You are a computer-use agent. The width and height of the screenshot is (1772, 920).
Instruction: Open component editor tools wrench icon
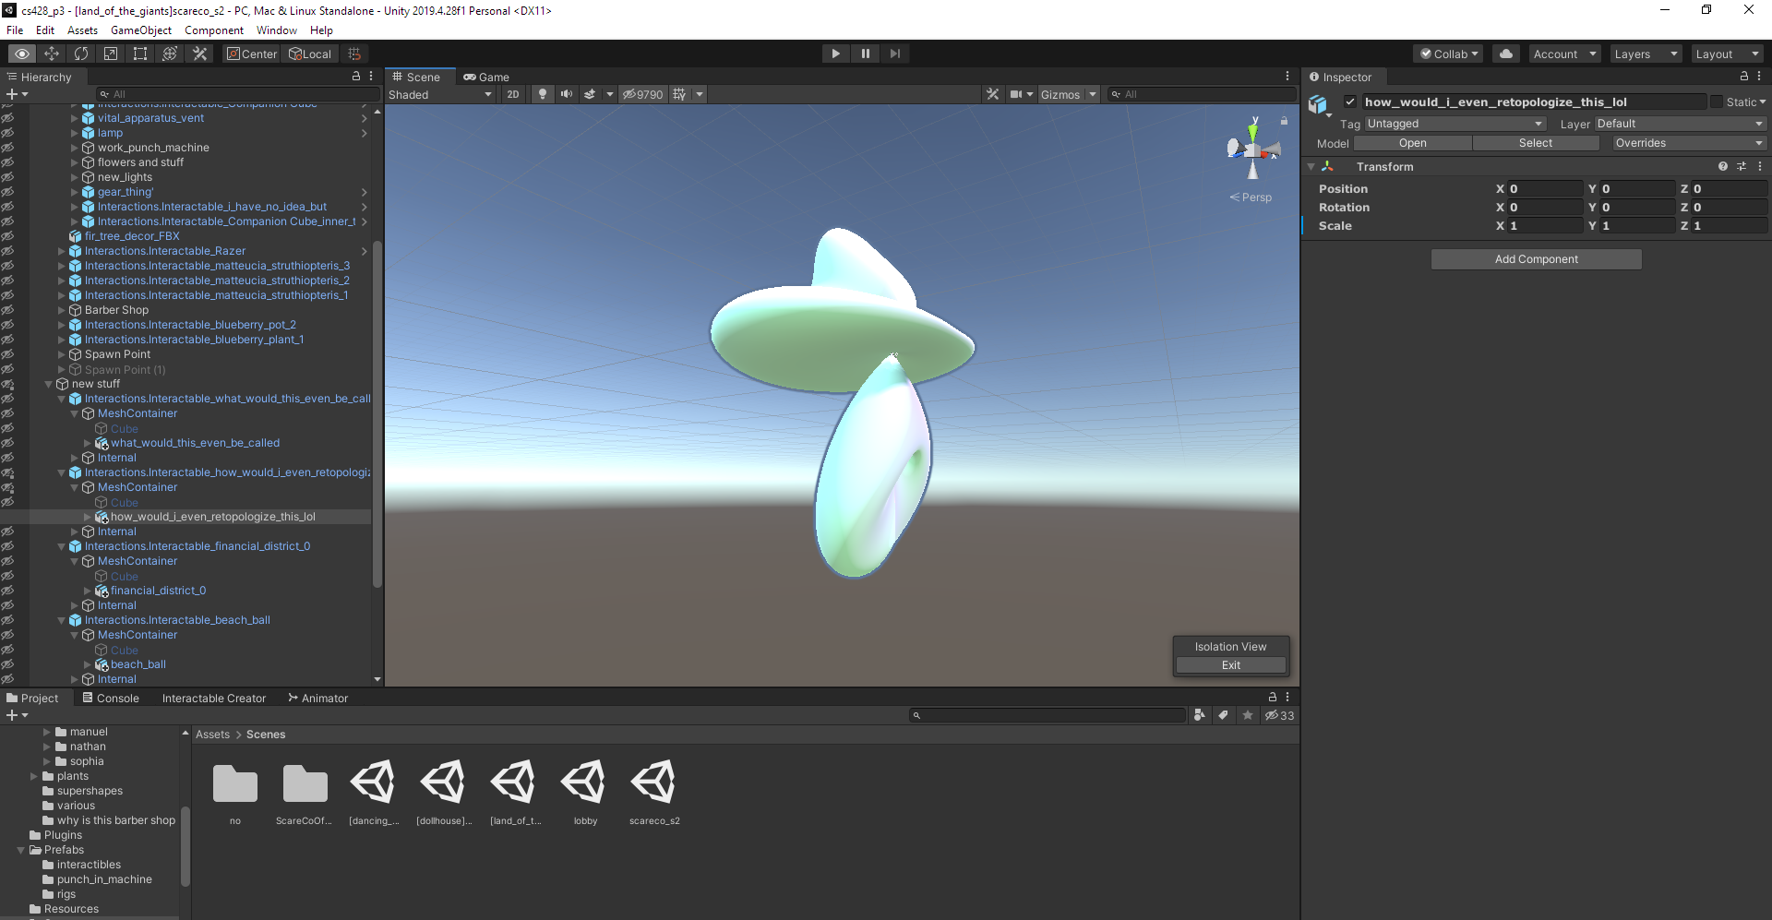tap(992, 94)
